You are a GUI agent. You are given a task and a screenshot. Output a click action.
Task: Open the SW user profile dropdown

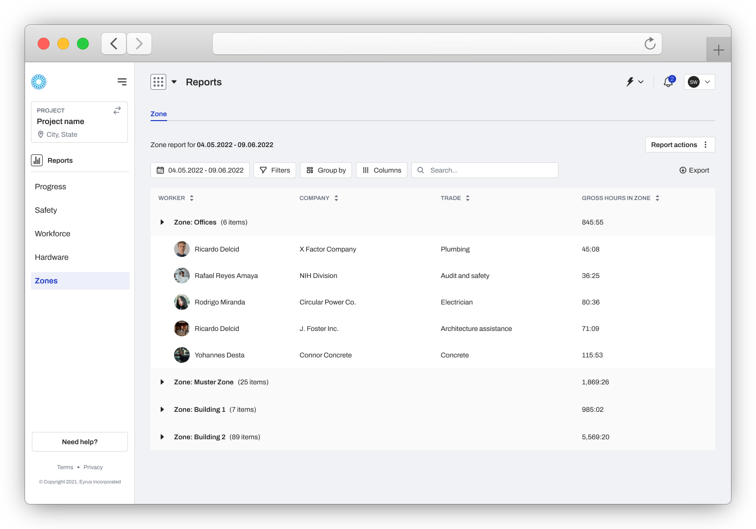tap(699, 82)
